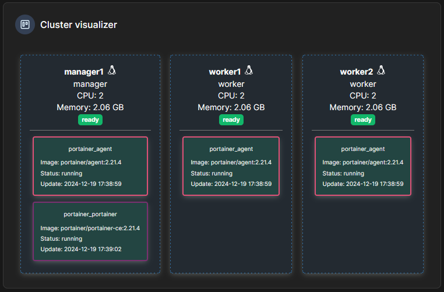Click the agent image line on worker1
The width and height of the screenshot is (444, 292).
point(231,163)
